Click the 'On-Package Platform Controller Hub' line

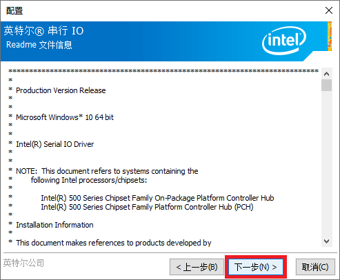(x=157, y=198)
